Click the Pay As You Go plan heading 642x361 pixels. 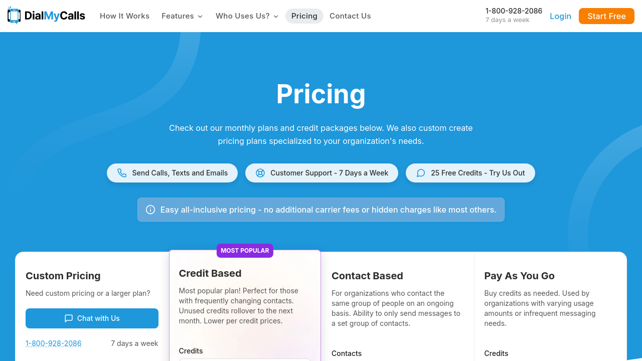pyautogui.click(x=519, y=276)
